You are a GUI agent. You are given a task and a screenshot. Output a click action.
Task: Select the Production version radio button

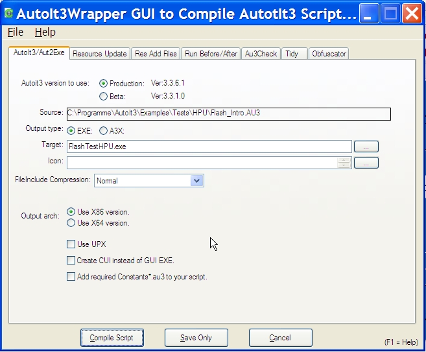(103, 84)
